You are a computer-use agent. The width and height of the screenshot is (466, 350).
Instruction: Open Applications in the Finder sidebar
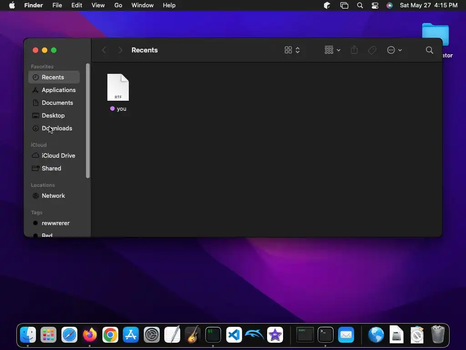(x=54, y=90)
